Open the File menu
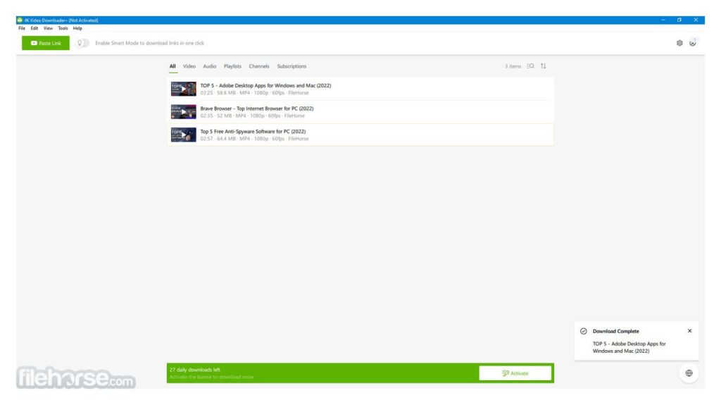Screen dimensions: 721x405 (x=22, y=28)
